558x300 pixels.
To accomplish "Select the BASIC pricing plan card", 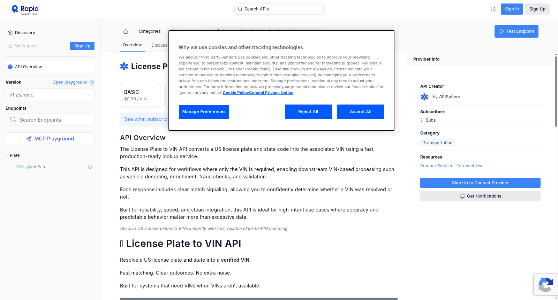I will point(140,95).
